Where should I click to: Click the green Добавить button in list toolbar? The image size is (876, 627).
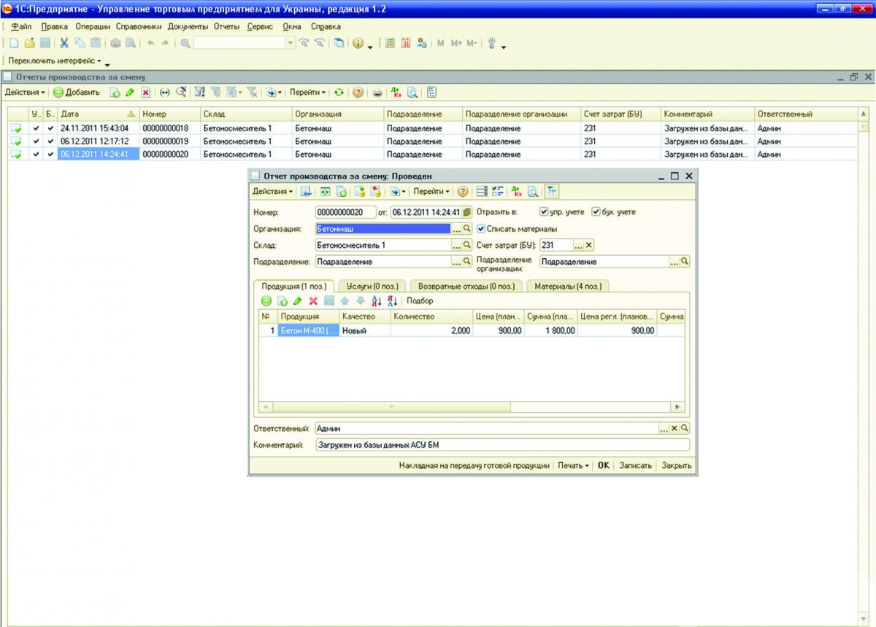point(77,93)
